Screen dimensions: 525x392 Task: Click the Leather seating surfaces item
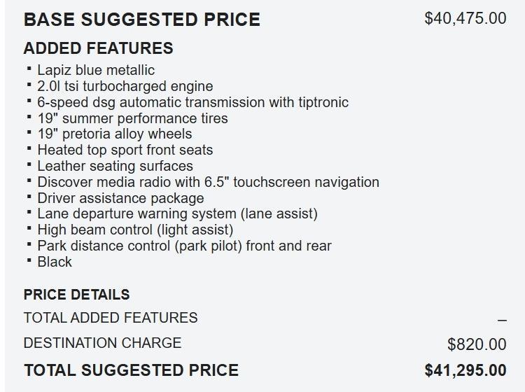(x=115, y=166)
